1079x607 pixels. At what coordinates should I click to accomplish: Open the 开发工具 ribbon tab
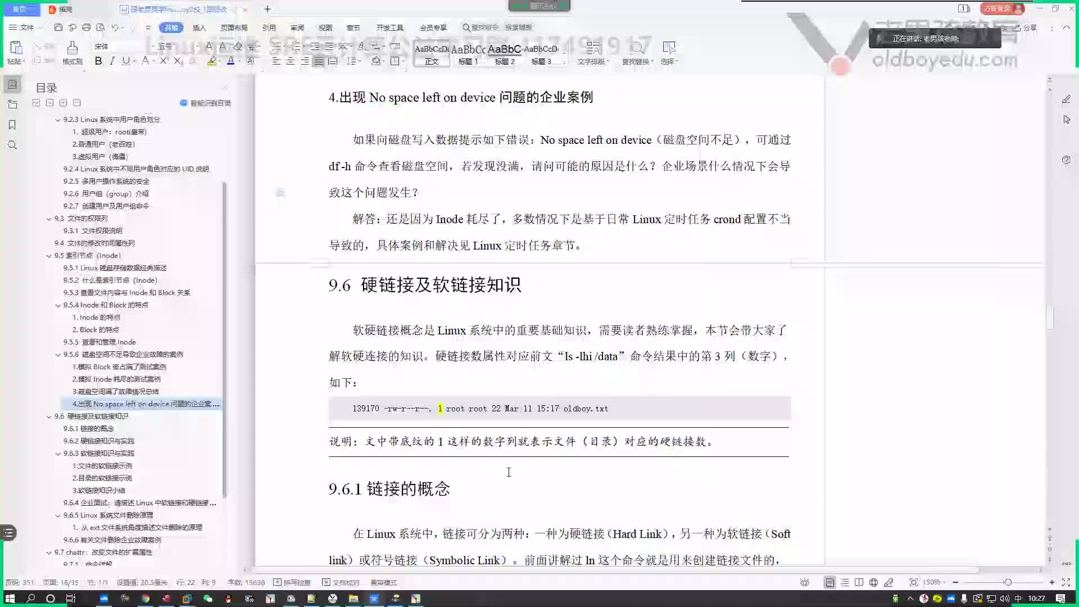(390, 28)
